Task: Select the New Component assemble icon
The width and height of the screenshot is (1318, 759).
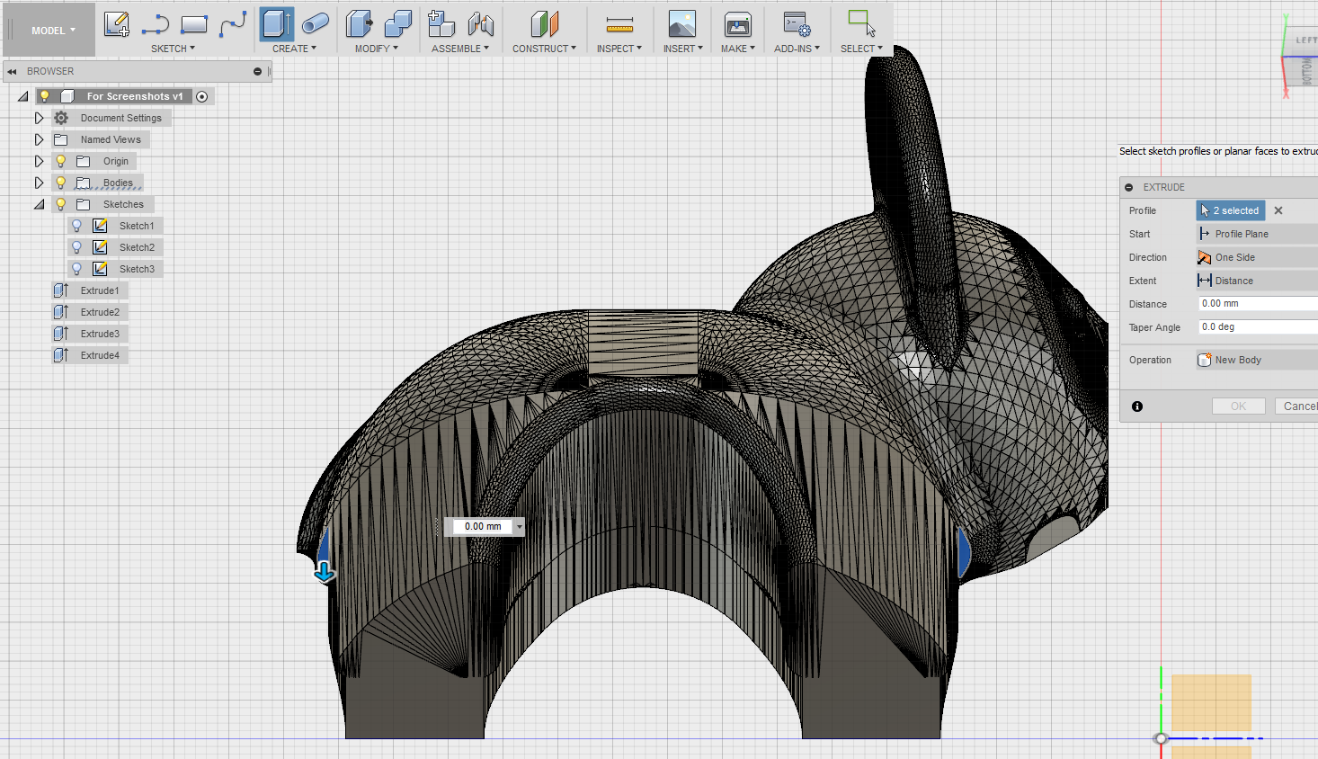Action: (x=441, y=24)
